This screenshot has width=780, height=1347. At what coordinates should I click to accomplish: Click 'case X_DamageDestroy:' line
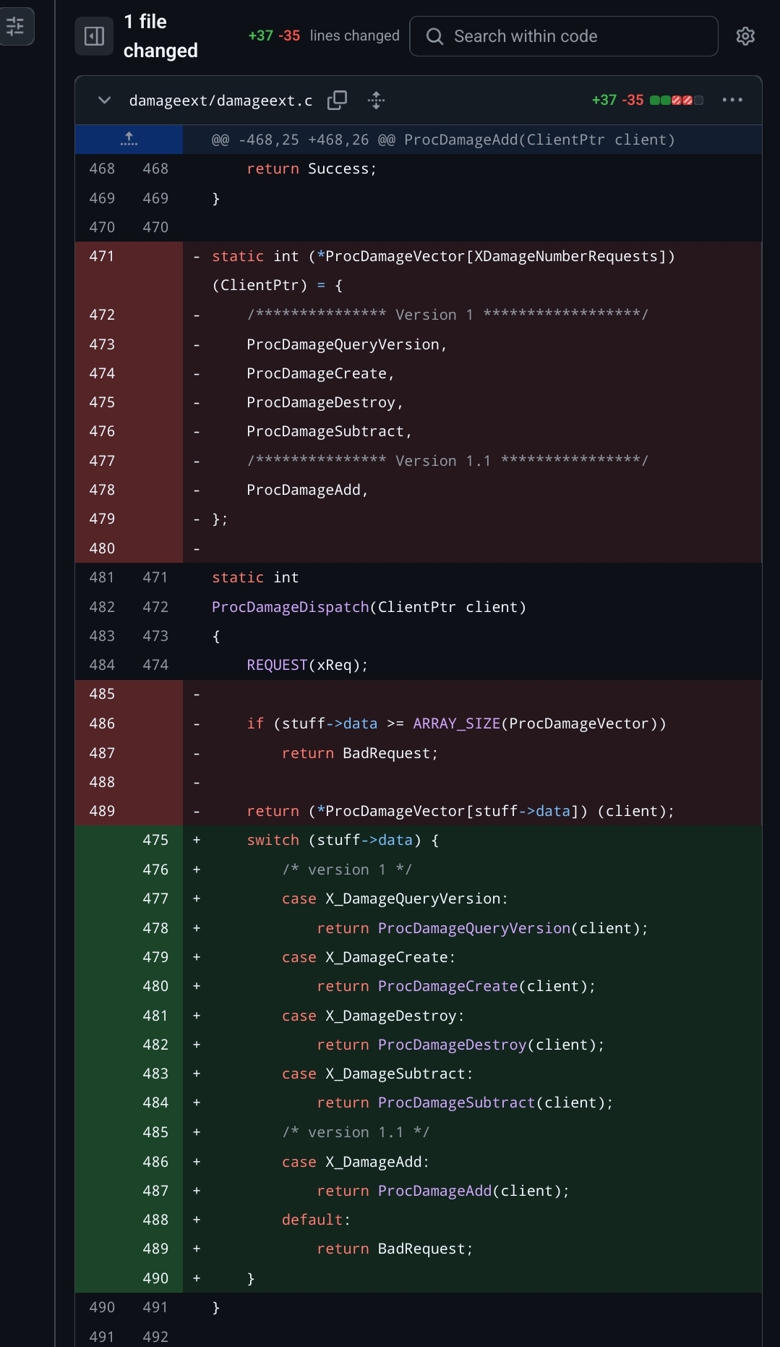(x=373, y=1016)
